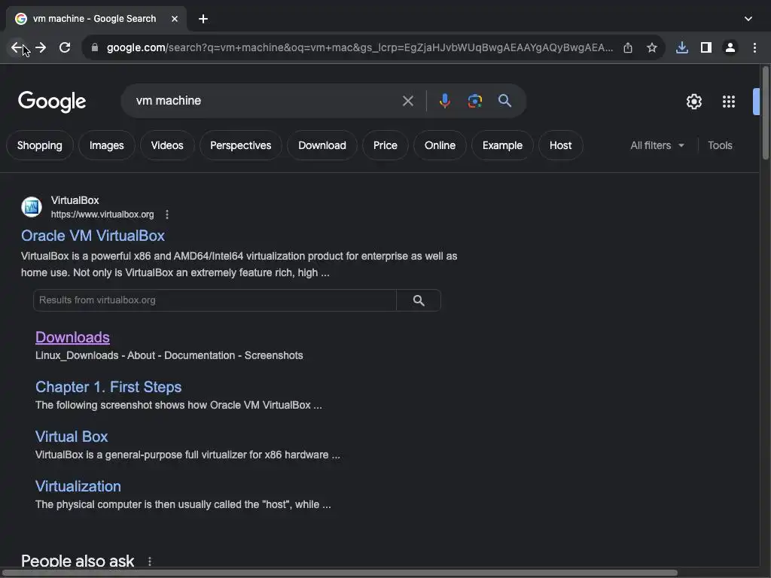
Task: Select the Perspectives filter
Action: coord(240,145)
